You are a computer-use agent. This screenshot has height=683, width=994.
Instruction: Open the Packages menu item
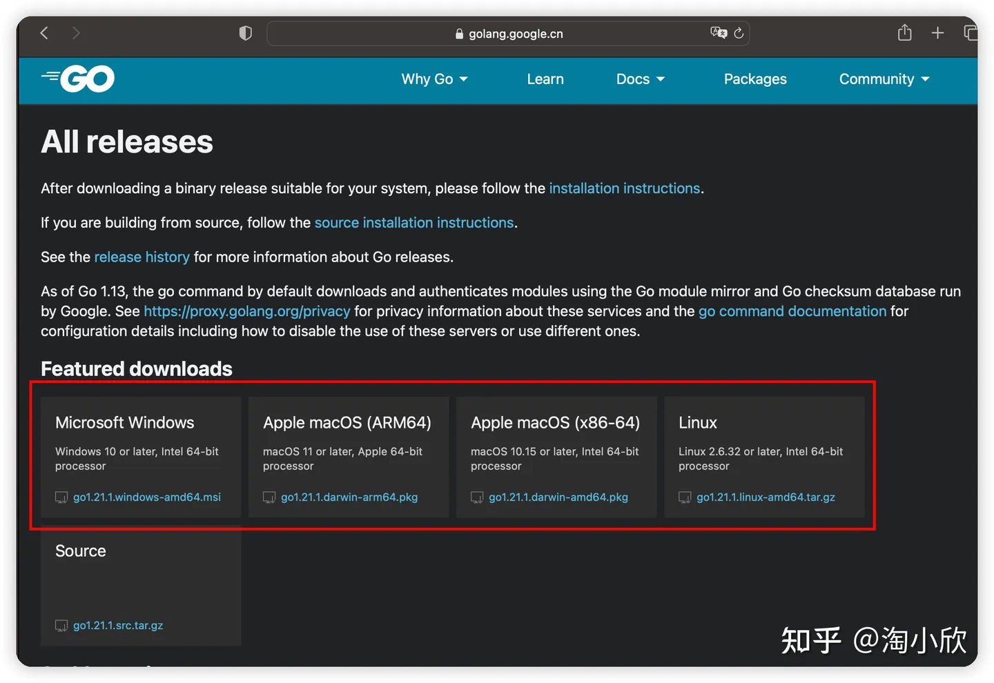(x=755, y=79)
